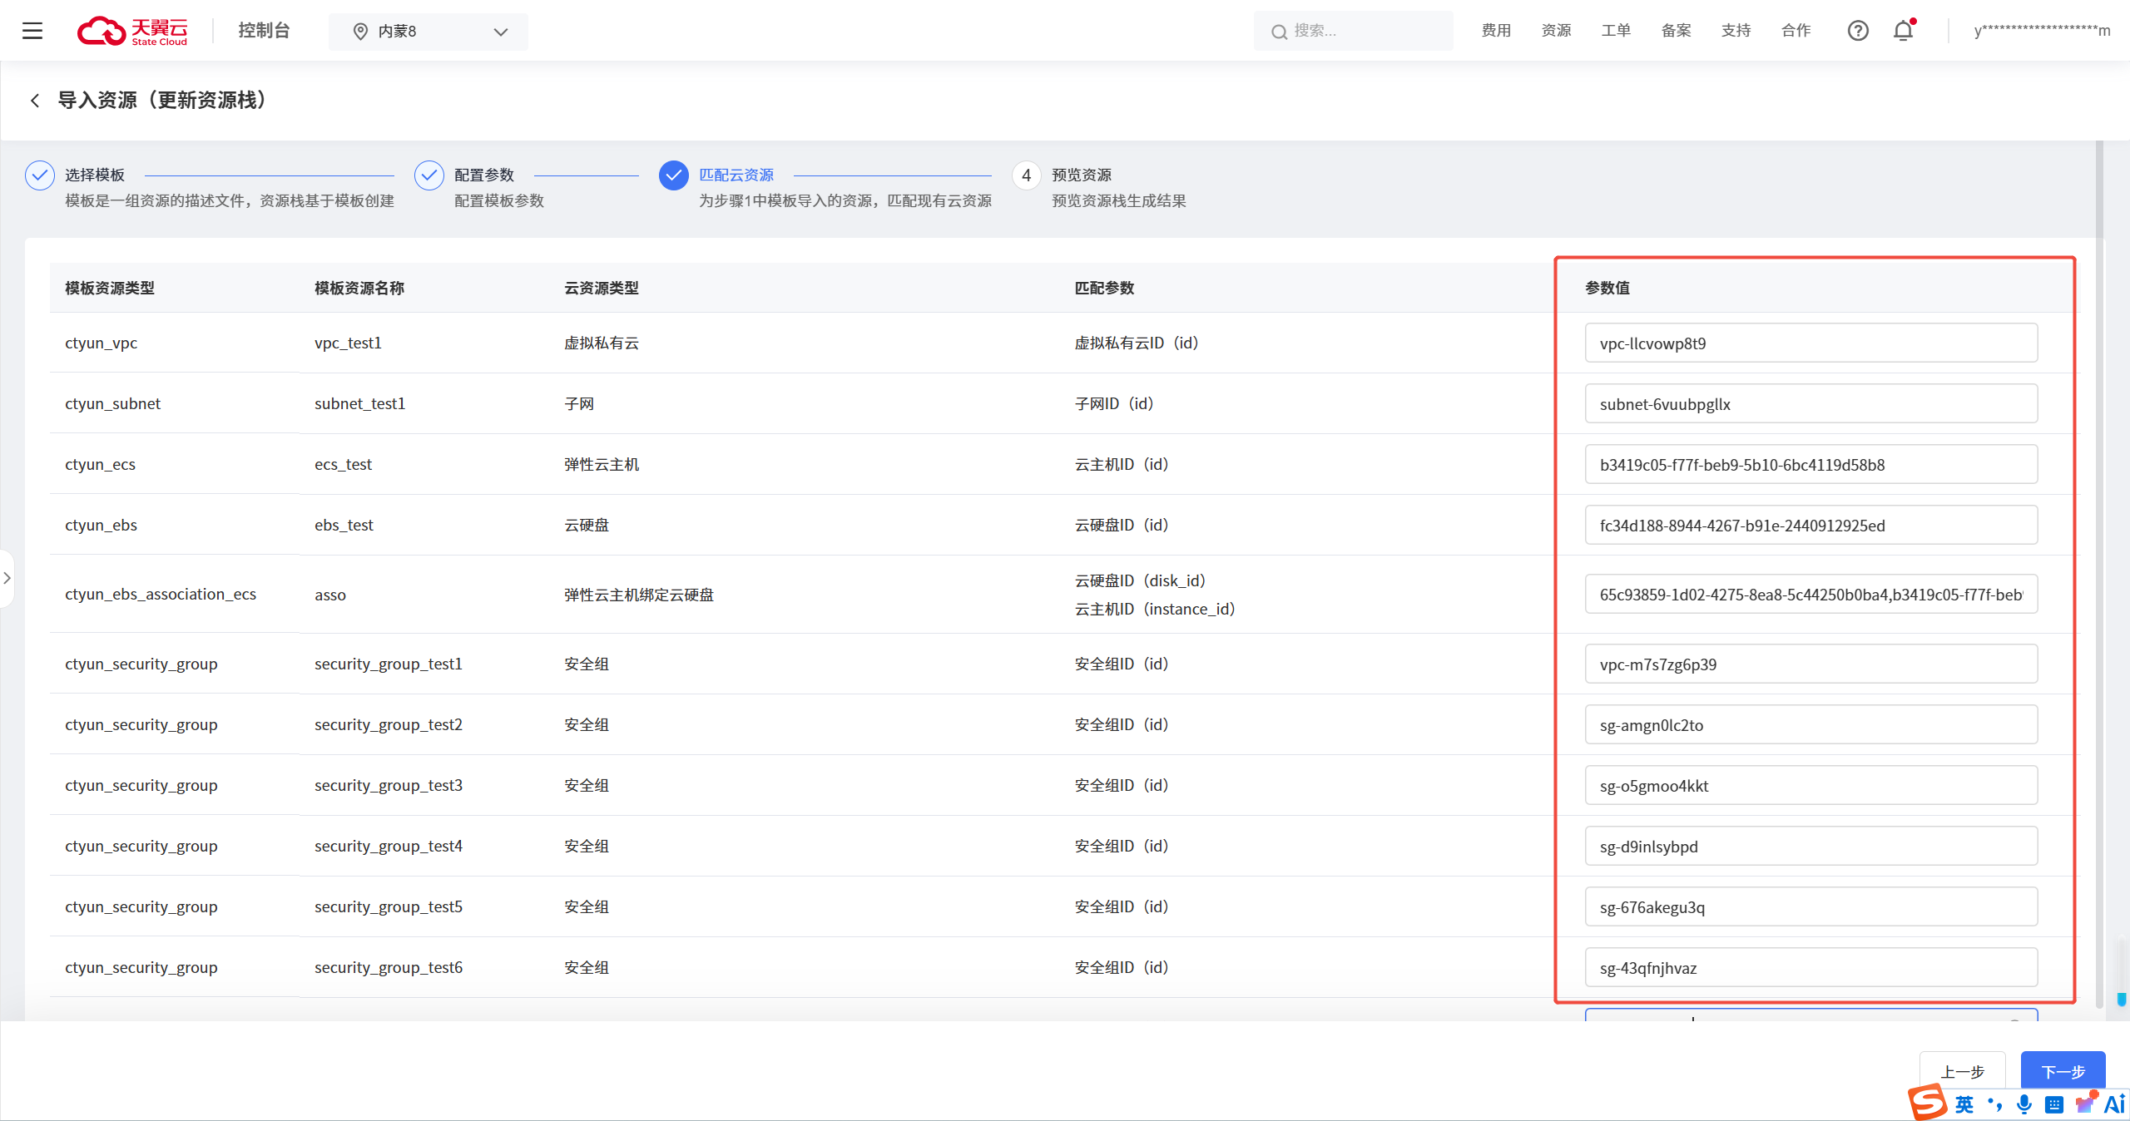Click the Sogou input method icon
Image resolution: width=2130 pixels, height=1121 pixels.
pyautogui.click(x=1927, y=1103)
